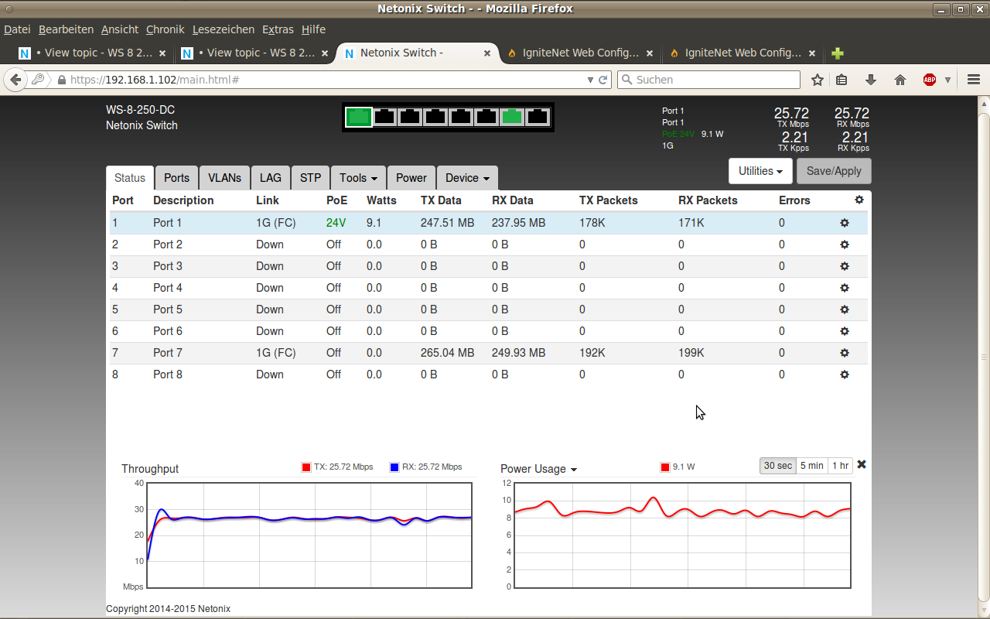Expand the Utilities dropdown
This screenshot has height=619, width=990.
(x=761, y=171)
